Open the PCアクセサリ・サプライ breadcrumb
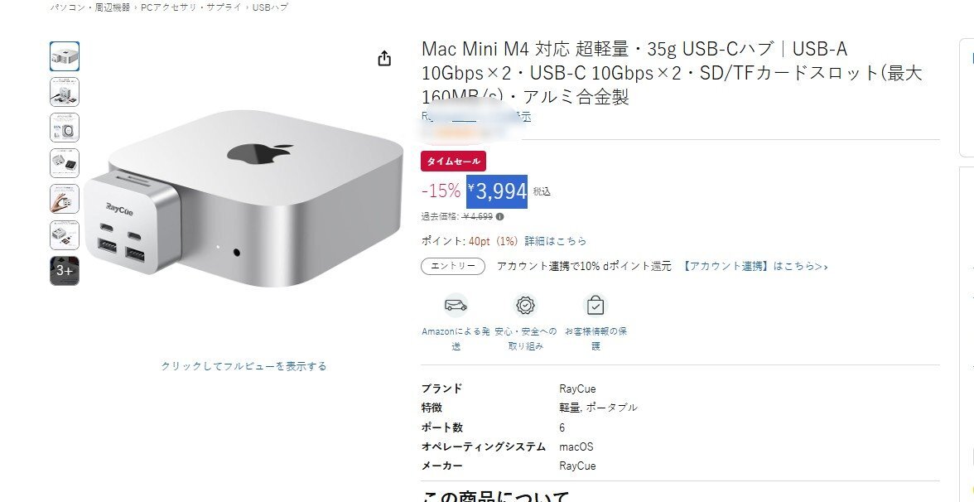 [191, 7]
